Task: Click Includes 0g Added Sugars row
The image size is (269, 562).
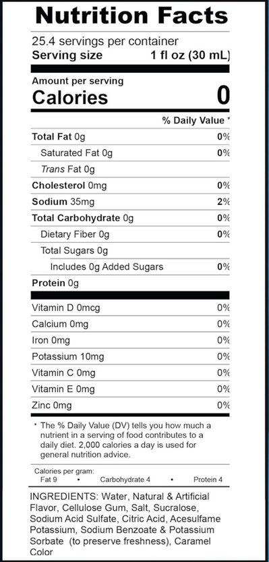Action: (140, 266)
